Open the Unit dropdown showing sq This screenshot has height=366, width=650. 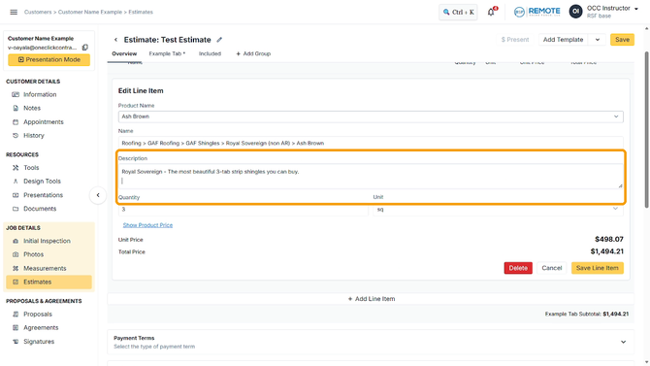(x=498, y=210)
